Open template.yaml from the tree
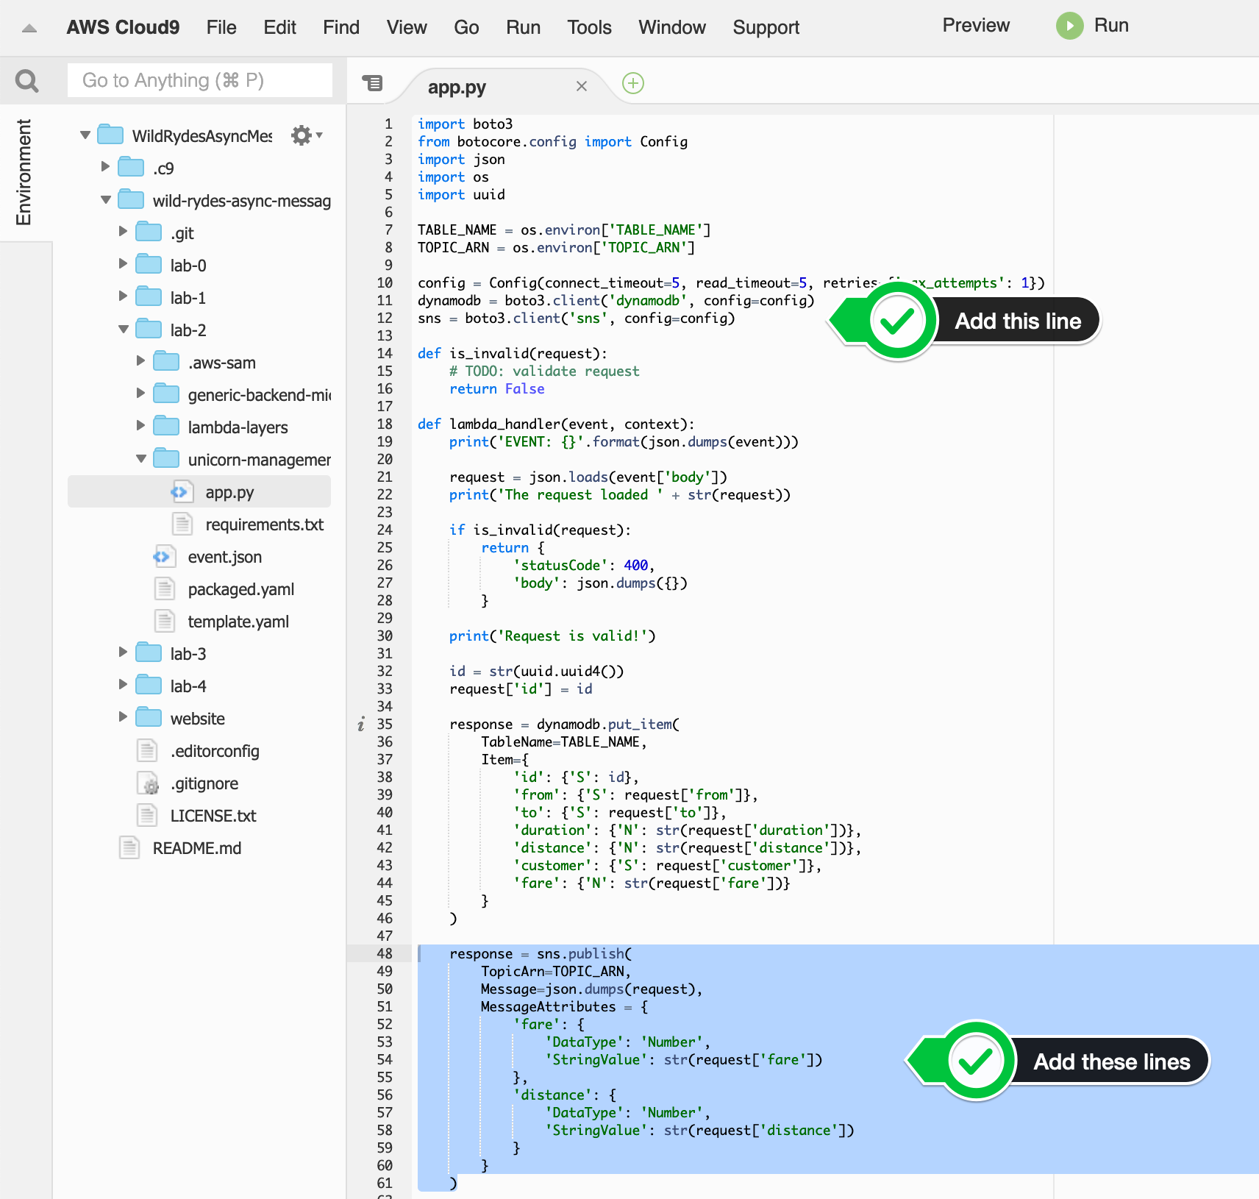This screenshot has height=1199, width=1259. pyautogui.click(x=238, y=622)
